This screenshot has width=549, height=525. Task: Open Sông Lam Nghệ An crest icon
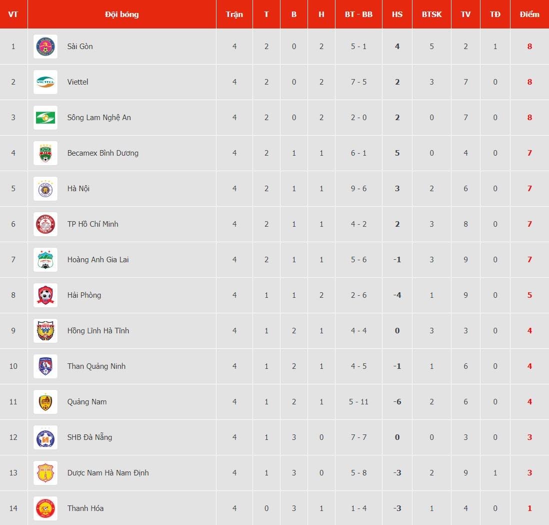45,118
